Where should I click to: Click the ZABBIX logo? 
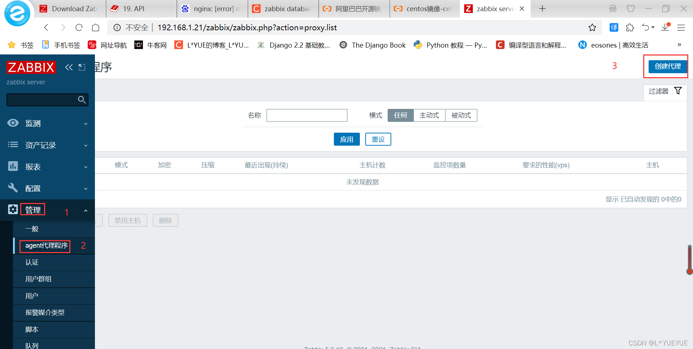[x=31, y=67]
